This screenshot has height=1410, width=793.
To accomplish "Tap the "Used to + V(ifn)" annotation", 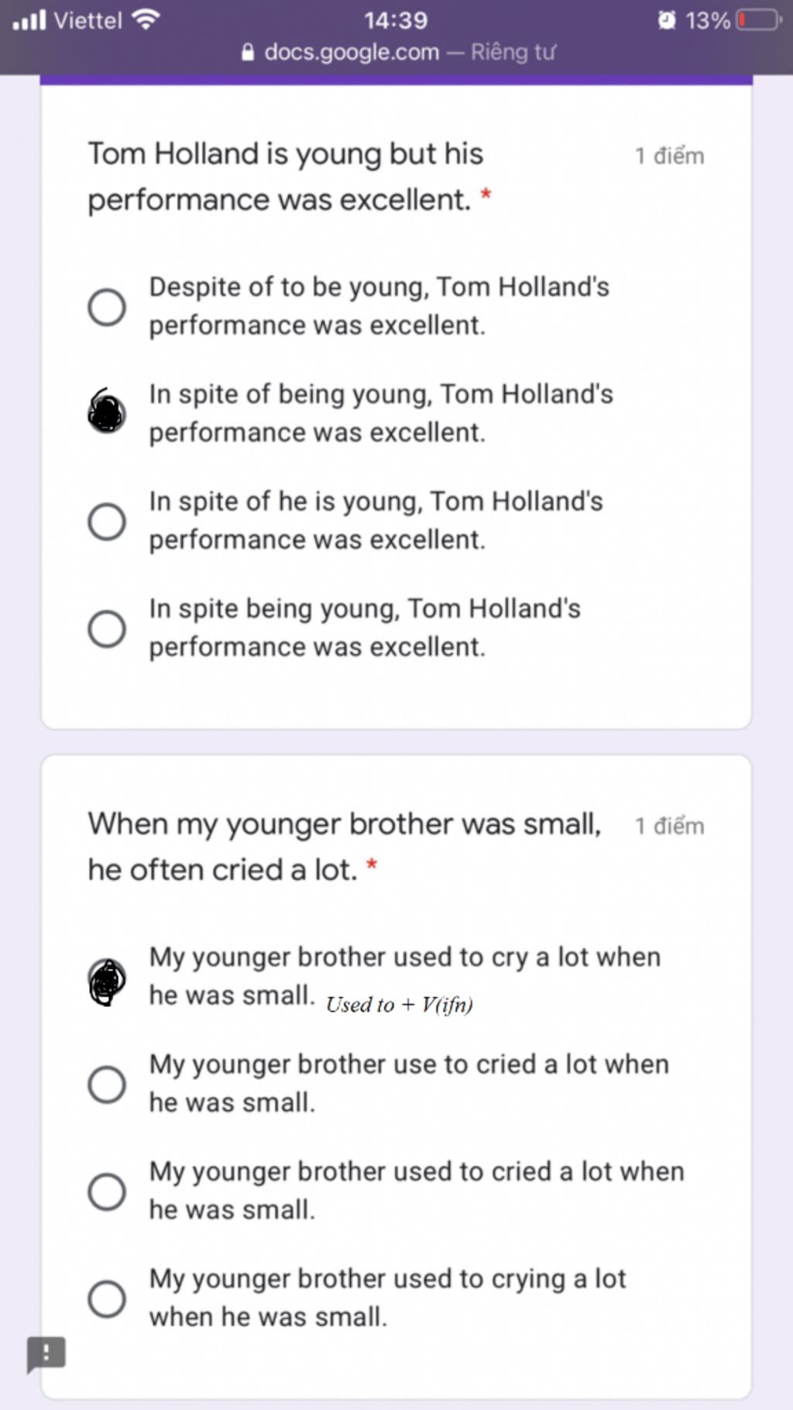I will pyautogui.click(x=399, y=1005).
